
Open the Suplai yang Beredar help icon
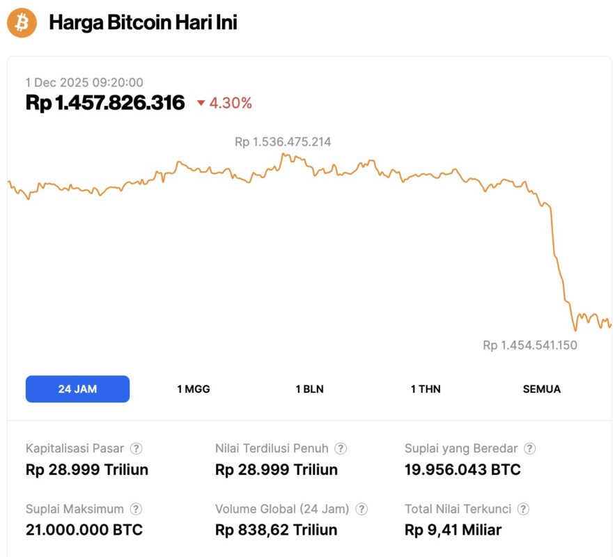point(530,448)
